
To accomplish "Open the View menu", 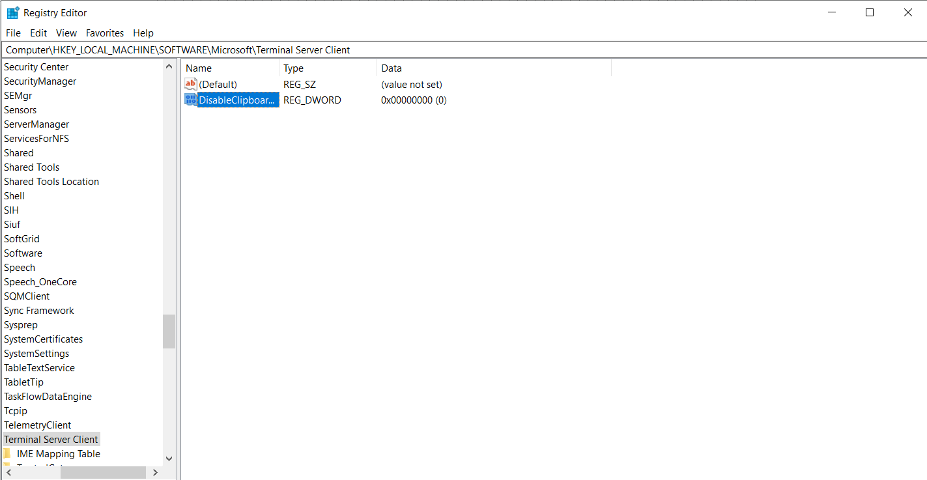I will coord(66,33).
